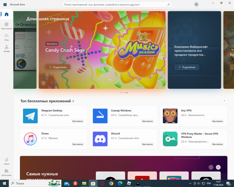The width and height of the screenshot is (234, 187).
Task: Click the Discord app icon
Action: (100, 139)
